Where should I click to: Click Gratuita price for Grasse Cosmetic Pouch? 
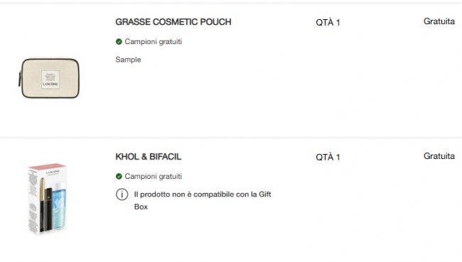tap(439, 21)
